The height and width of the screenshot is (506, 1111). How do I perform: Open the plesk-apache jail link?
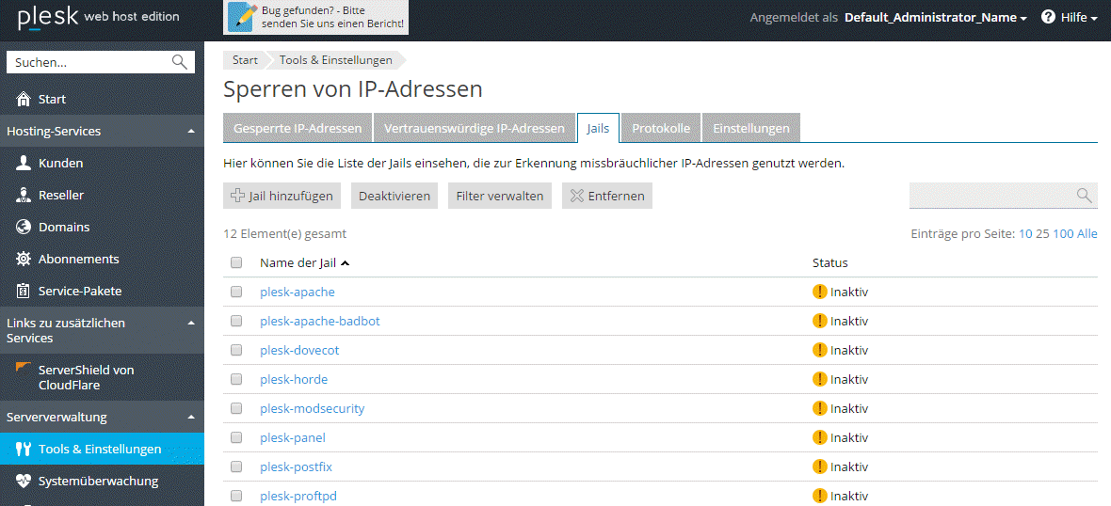pyautogui.click(x=298, y=292)
